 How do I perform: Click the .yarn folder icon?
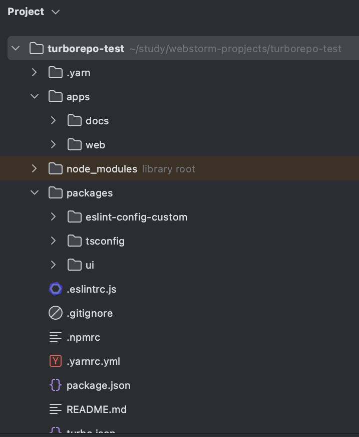click(55, 73)
